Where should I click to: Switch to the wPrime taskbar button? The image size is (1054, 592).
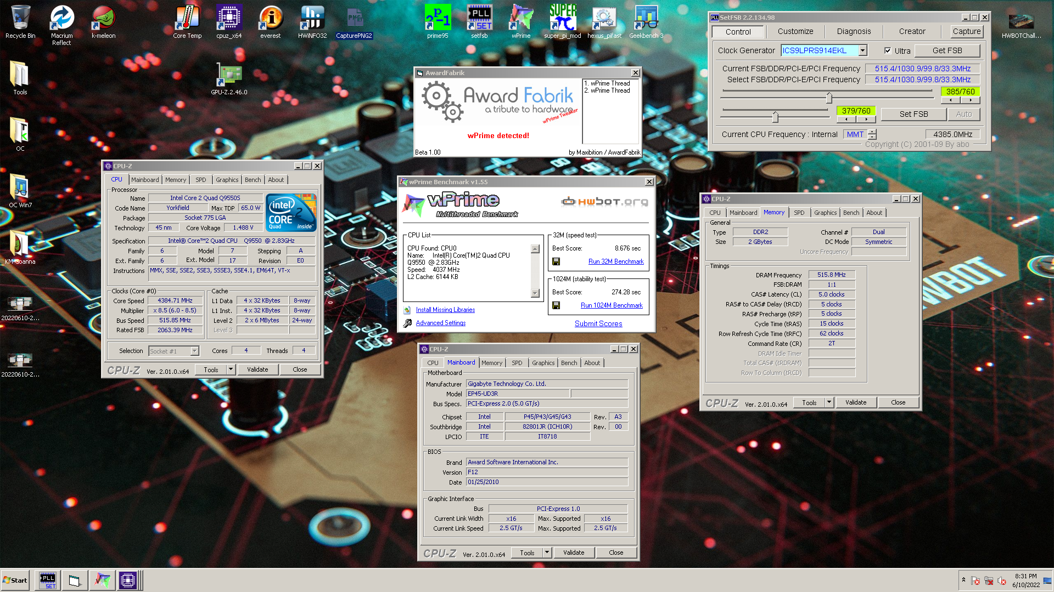click(x=102, y=580)
